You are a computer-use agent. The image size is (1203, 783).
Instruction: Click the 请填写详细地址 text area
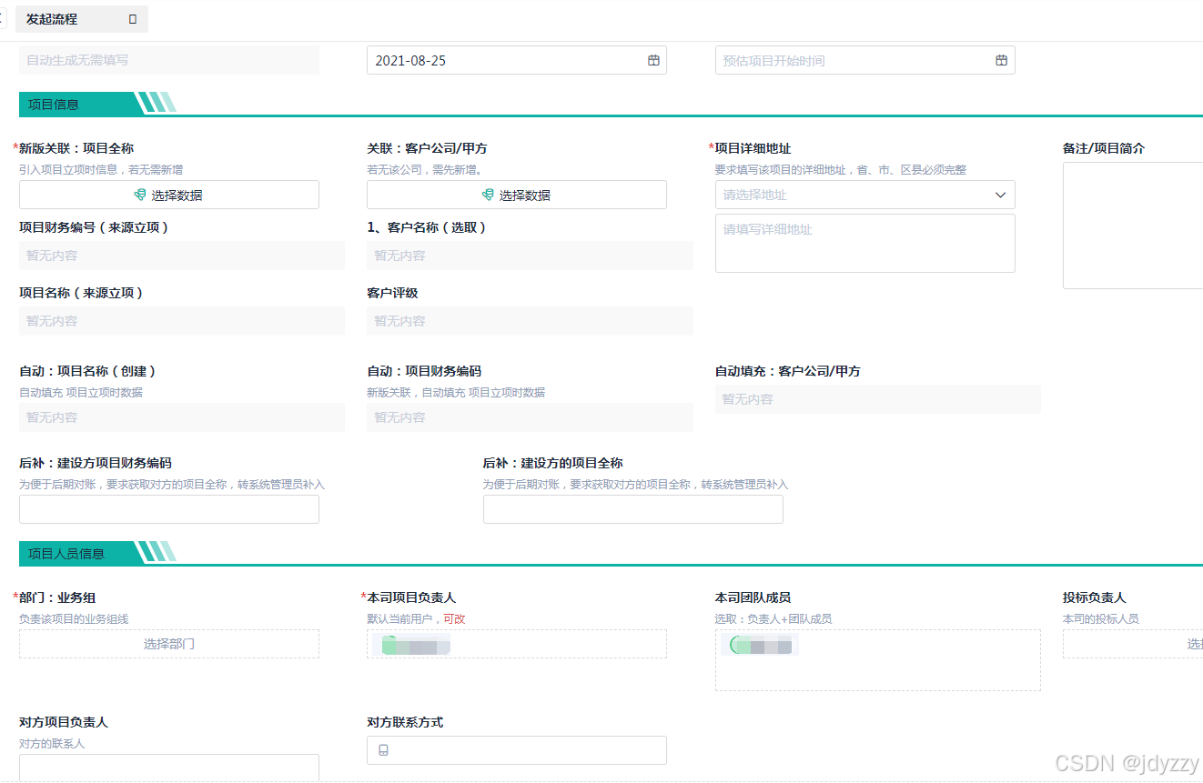[865, 243]
